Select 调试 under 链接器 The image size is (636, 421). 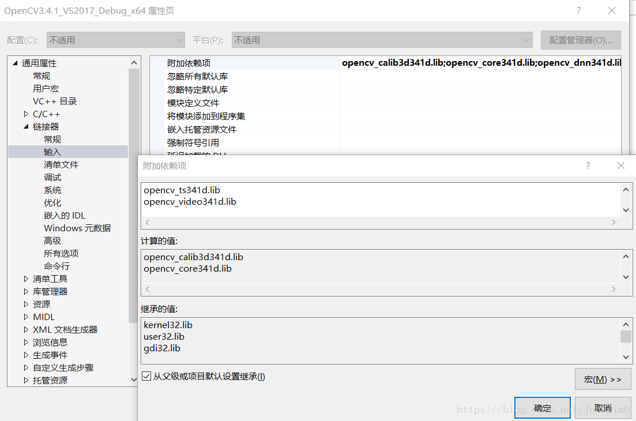(x=52, y=177)
